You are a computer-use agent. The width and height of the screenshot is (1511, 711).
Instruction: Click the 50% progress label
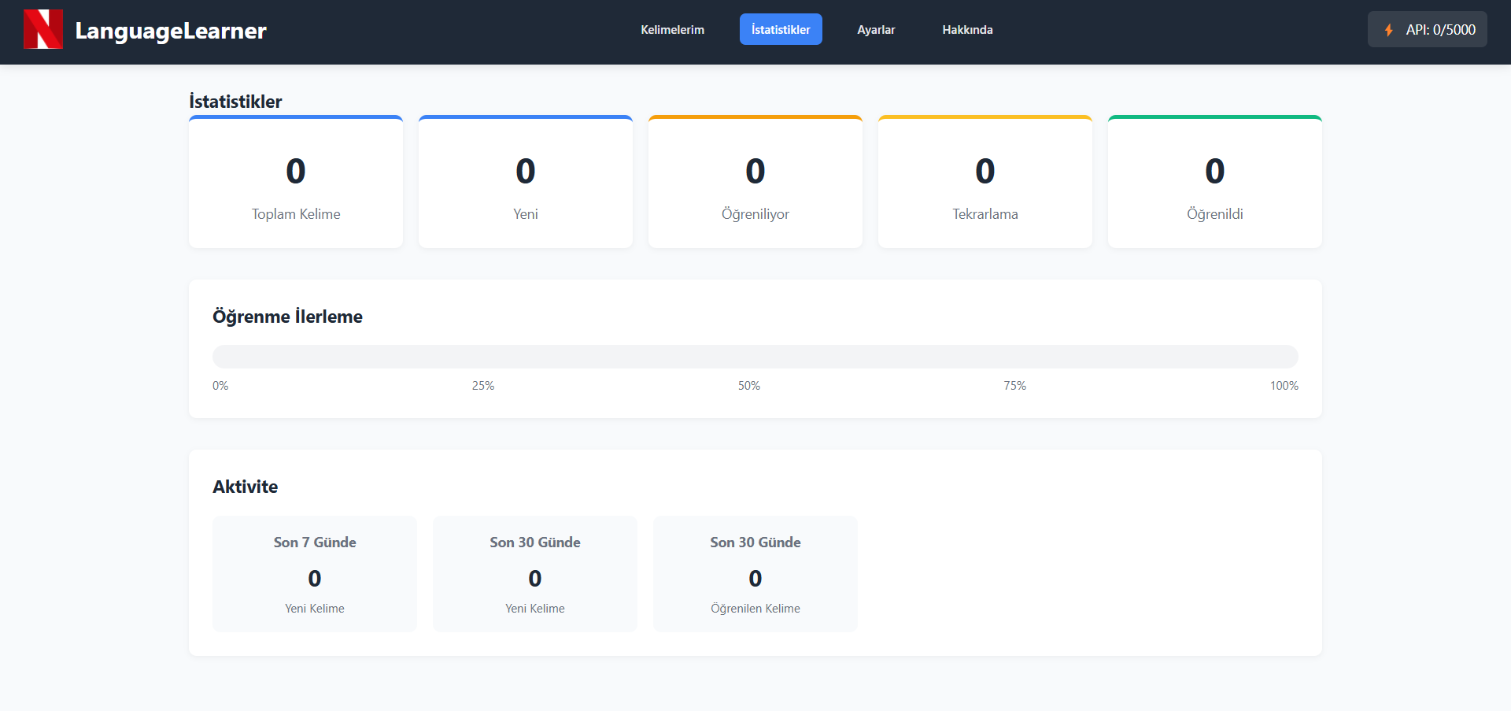pos(749,386)
